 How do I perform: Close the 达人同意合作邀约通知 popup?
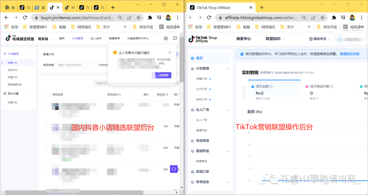tap(170, 52)
